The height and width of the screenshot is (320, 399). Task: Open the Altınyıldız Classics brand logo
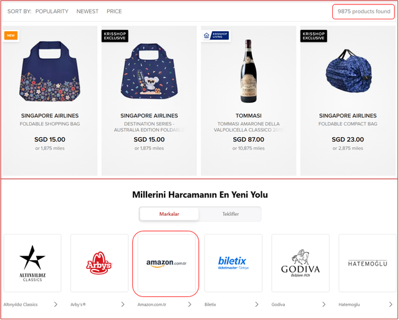click(32, 263)
